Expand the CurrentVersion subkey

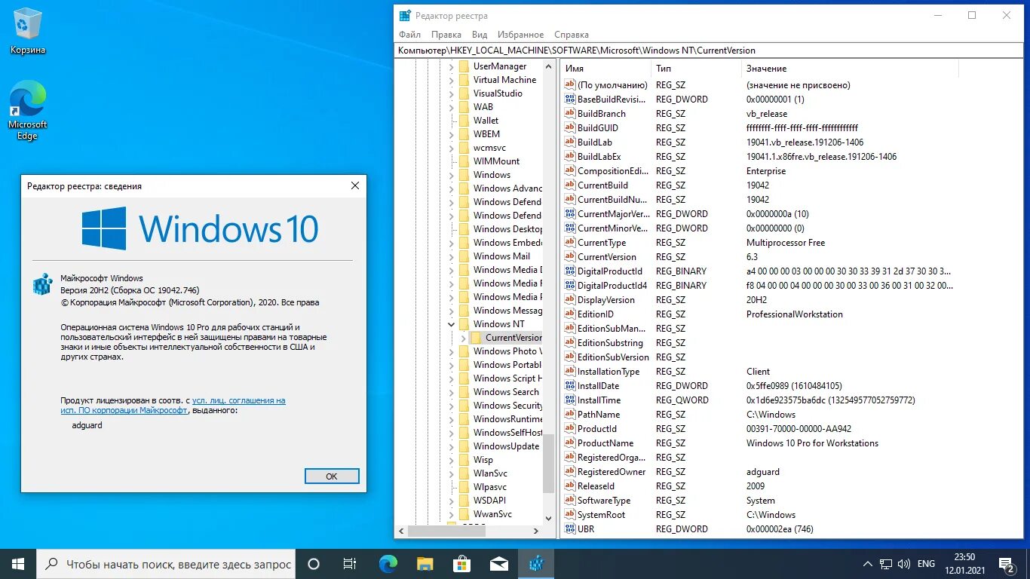pyautogui.click(x=464, y=338)
